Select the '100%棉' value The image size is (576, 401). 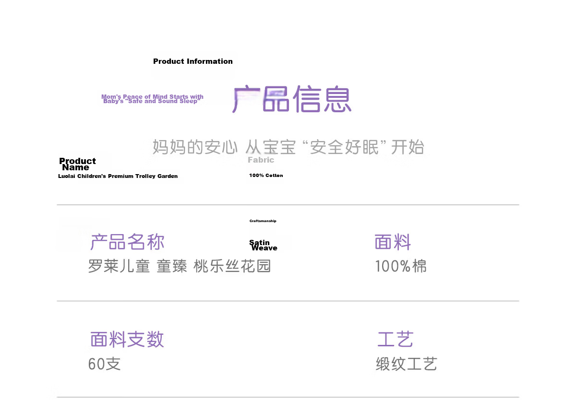coord(401,266)
